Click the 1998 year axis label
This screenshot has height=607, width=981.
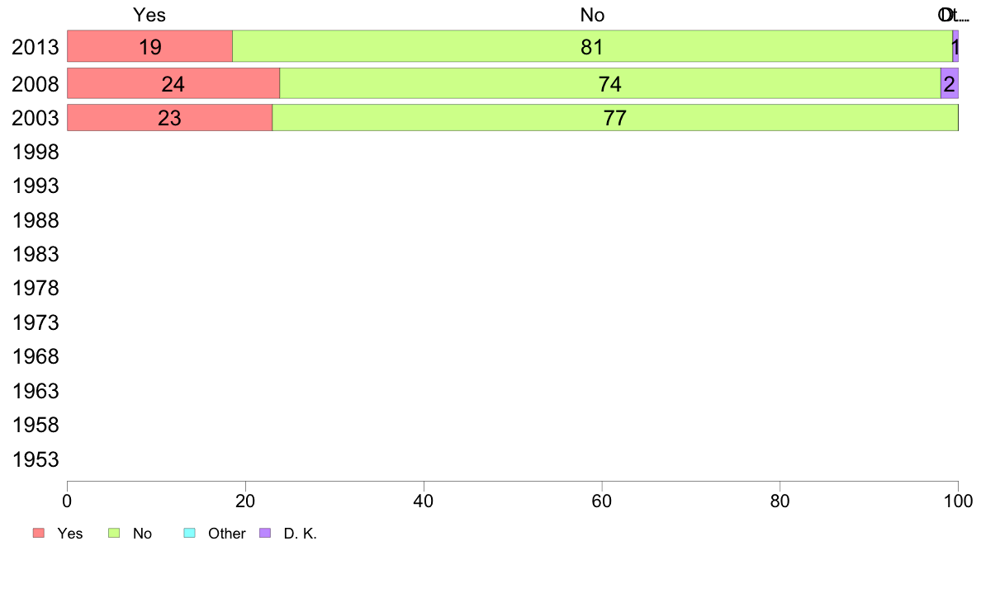pos(36,152)
